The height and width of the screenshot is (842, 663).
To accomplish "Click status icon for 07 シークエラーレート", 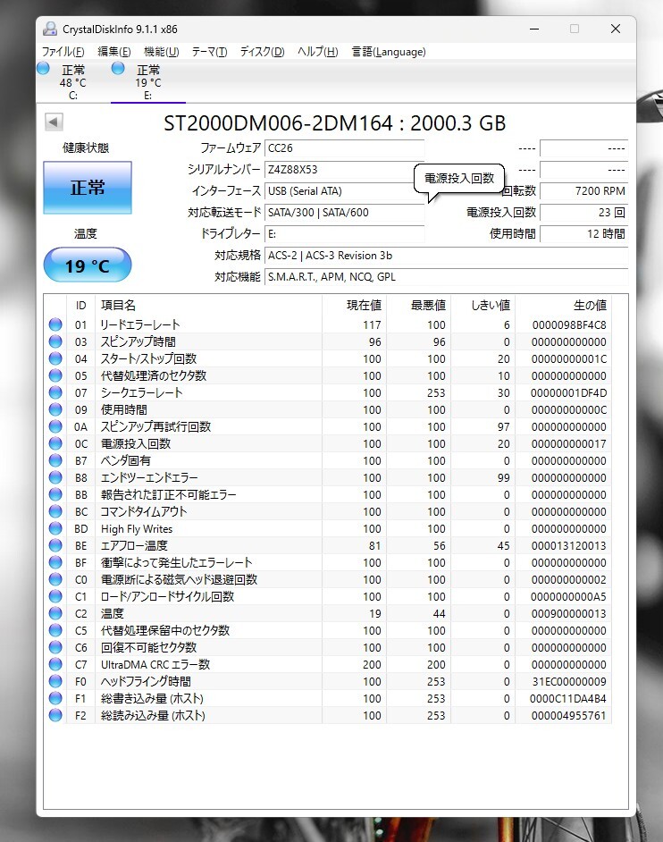I will [x=55, y=392].
